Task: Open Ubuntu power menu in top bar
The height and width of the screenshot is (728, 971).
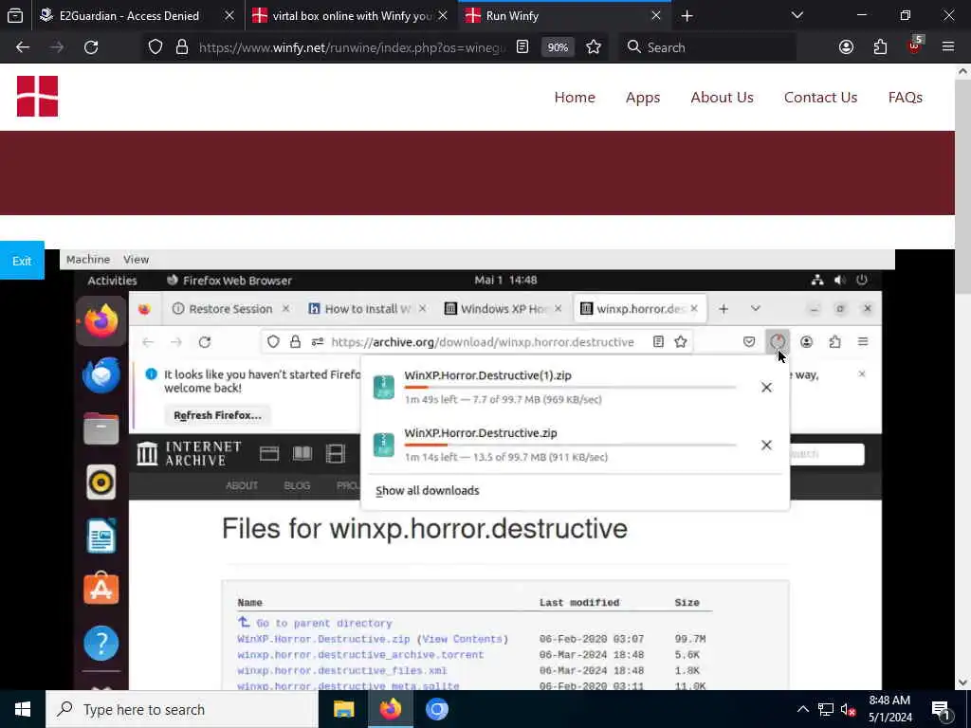Action: pyautogui.click(x=861, y=280)
